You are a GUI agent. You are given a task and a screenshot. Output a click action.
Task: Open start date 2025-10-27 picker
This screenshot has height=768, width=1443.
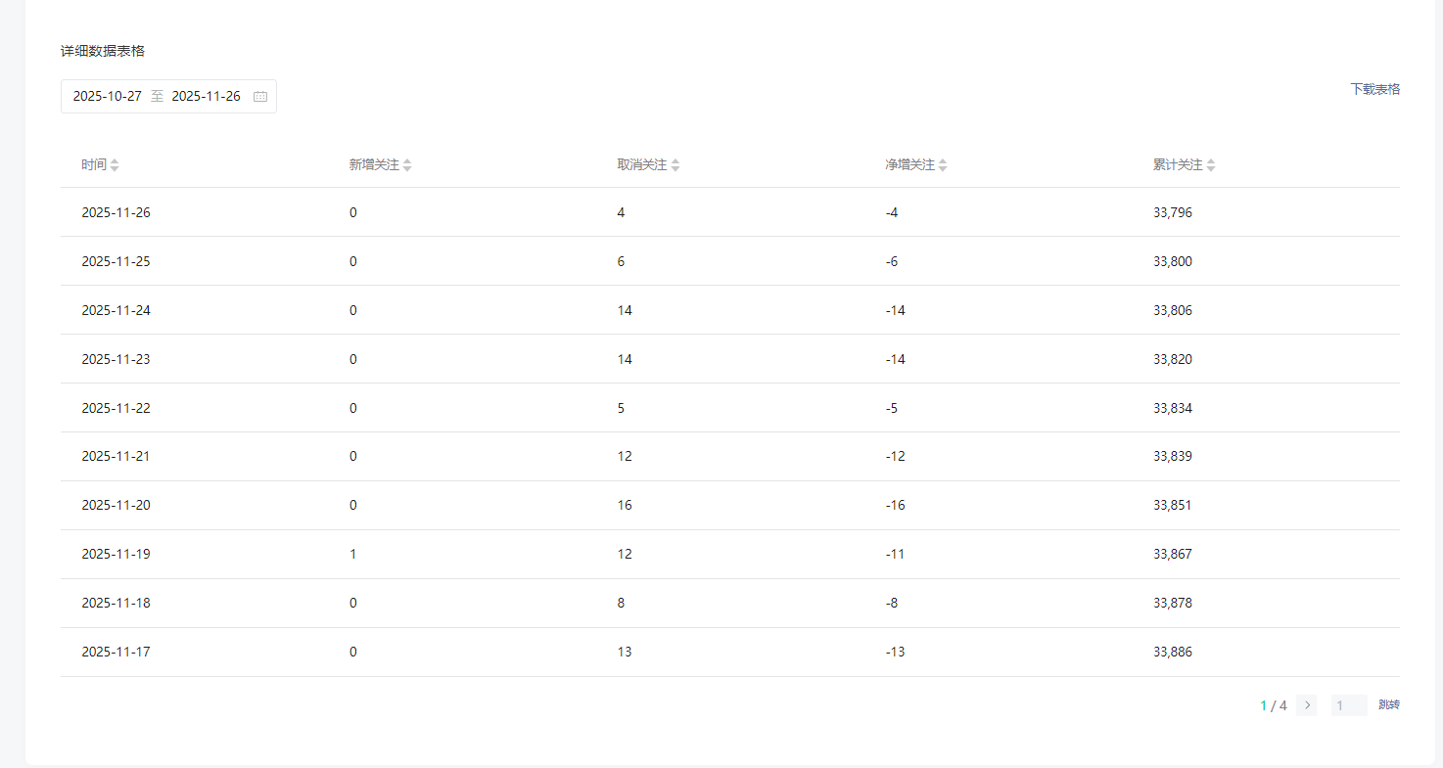108,97
